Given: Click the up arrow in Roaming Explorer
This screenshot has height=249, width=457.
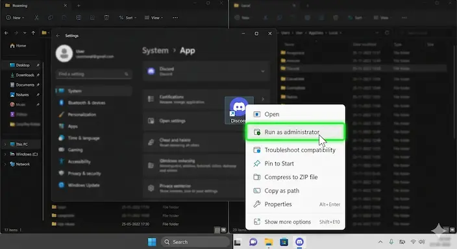Looking at the screenshot, I should point(33,33).
